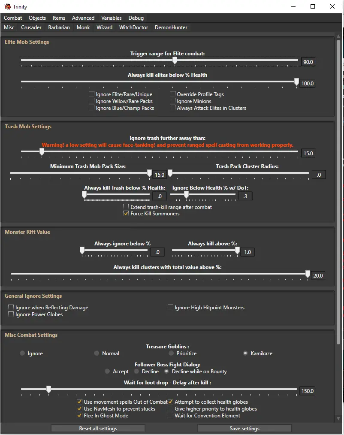Check Always Attack Elites in Clusters

pos(172,107)
